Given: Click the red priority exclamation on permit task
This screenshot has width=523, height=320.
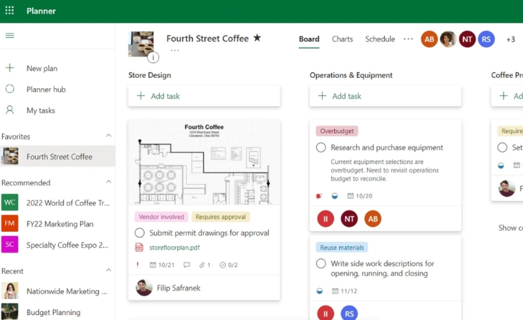Looking at the screenshot, I should (137, 264).
